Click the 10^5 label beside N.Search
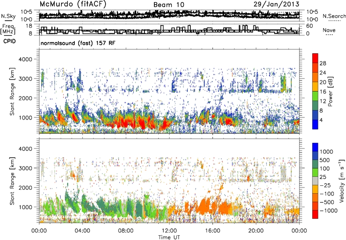The width and height of the screenshot is (346, 240). [312, 12]
